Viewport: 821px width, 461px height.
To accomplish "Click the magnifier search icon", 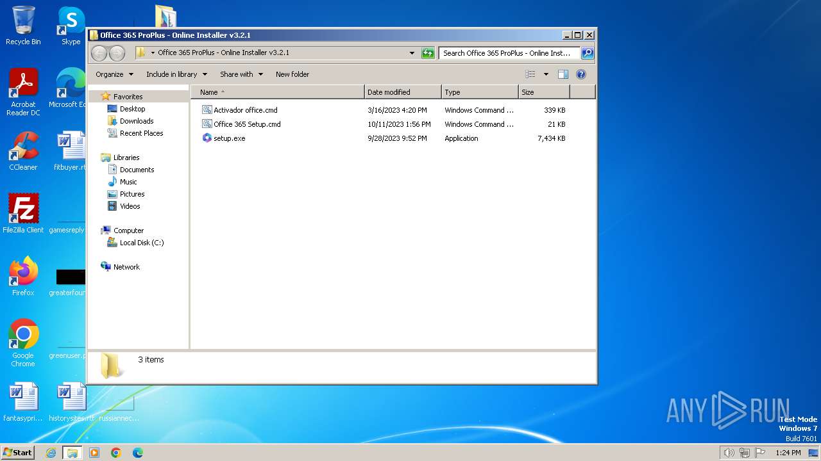I will pyautogui.click(x=587, y=53).
